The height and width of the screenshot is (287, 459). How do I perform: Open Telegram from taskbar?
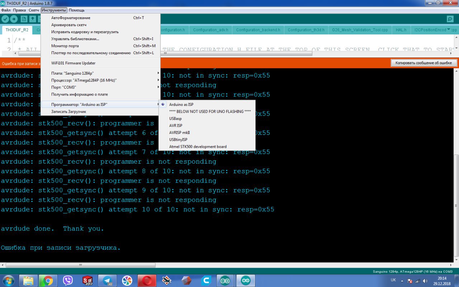pyautogui.click(x=107, y=280)
